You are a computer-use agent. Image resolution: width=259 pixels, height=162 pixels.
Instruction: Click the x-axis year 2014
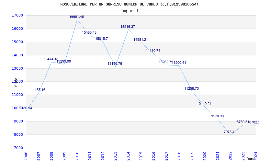click(128, 156)
